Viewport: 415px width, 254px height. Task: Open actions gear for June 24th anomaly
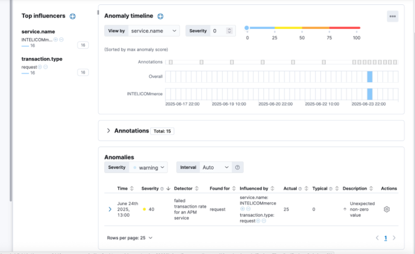(x=387, y=210)
